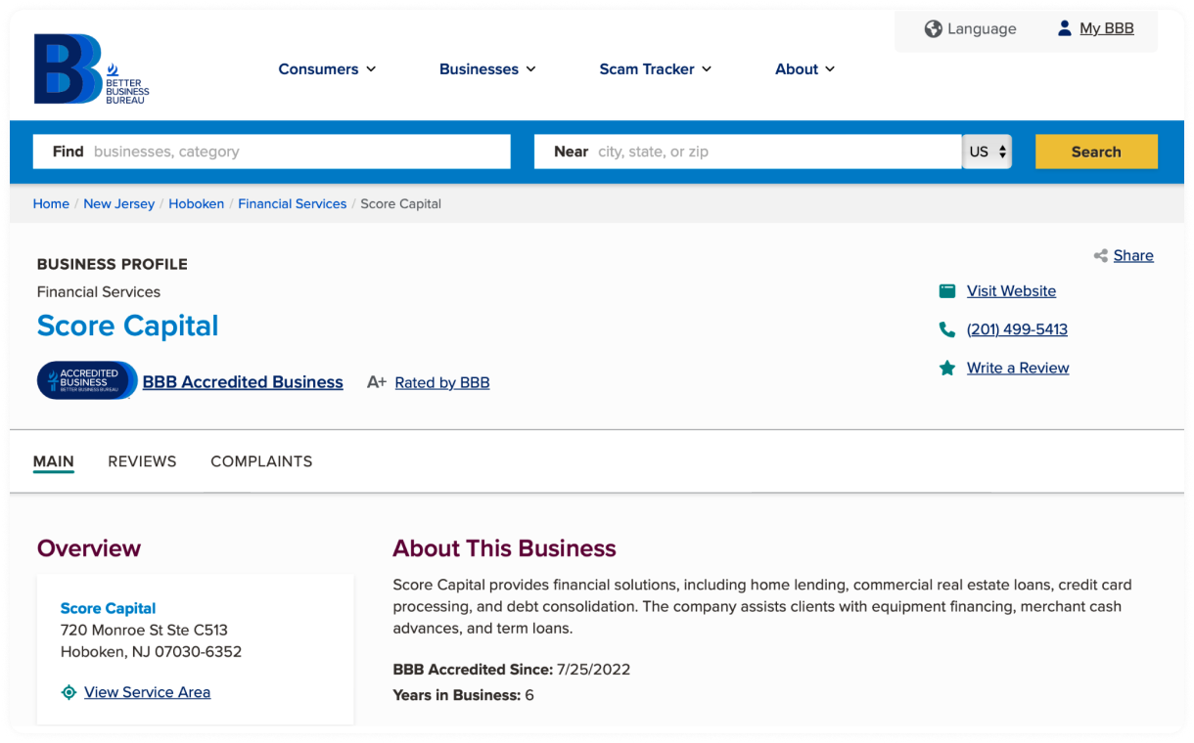Open the BBB Accredited Business link
This screenshot has width=1194, height=743.
coord(243,382)
